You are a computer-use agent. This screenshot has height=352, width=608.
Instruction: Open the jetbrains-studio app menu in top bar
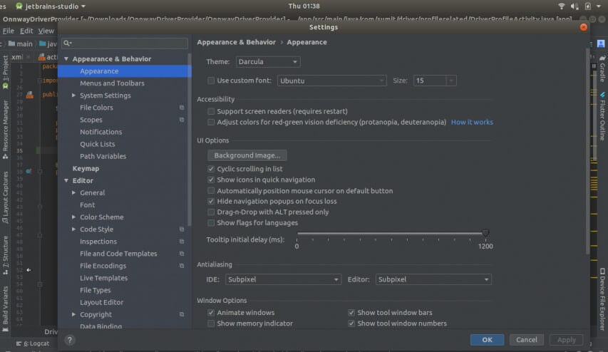[51, 6]
